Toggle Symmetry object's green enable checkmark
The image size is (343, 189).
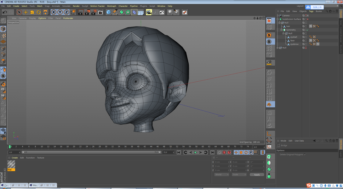[x=307, y=30]
